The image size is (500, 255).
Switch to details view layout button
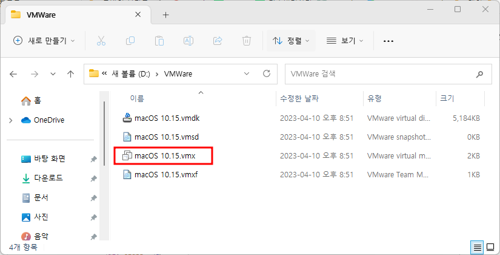coord(477,247)
